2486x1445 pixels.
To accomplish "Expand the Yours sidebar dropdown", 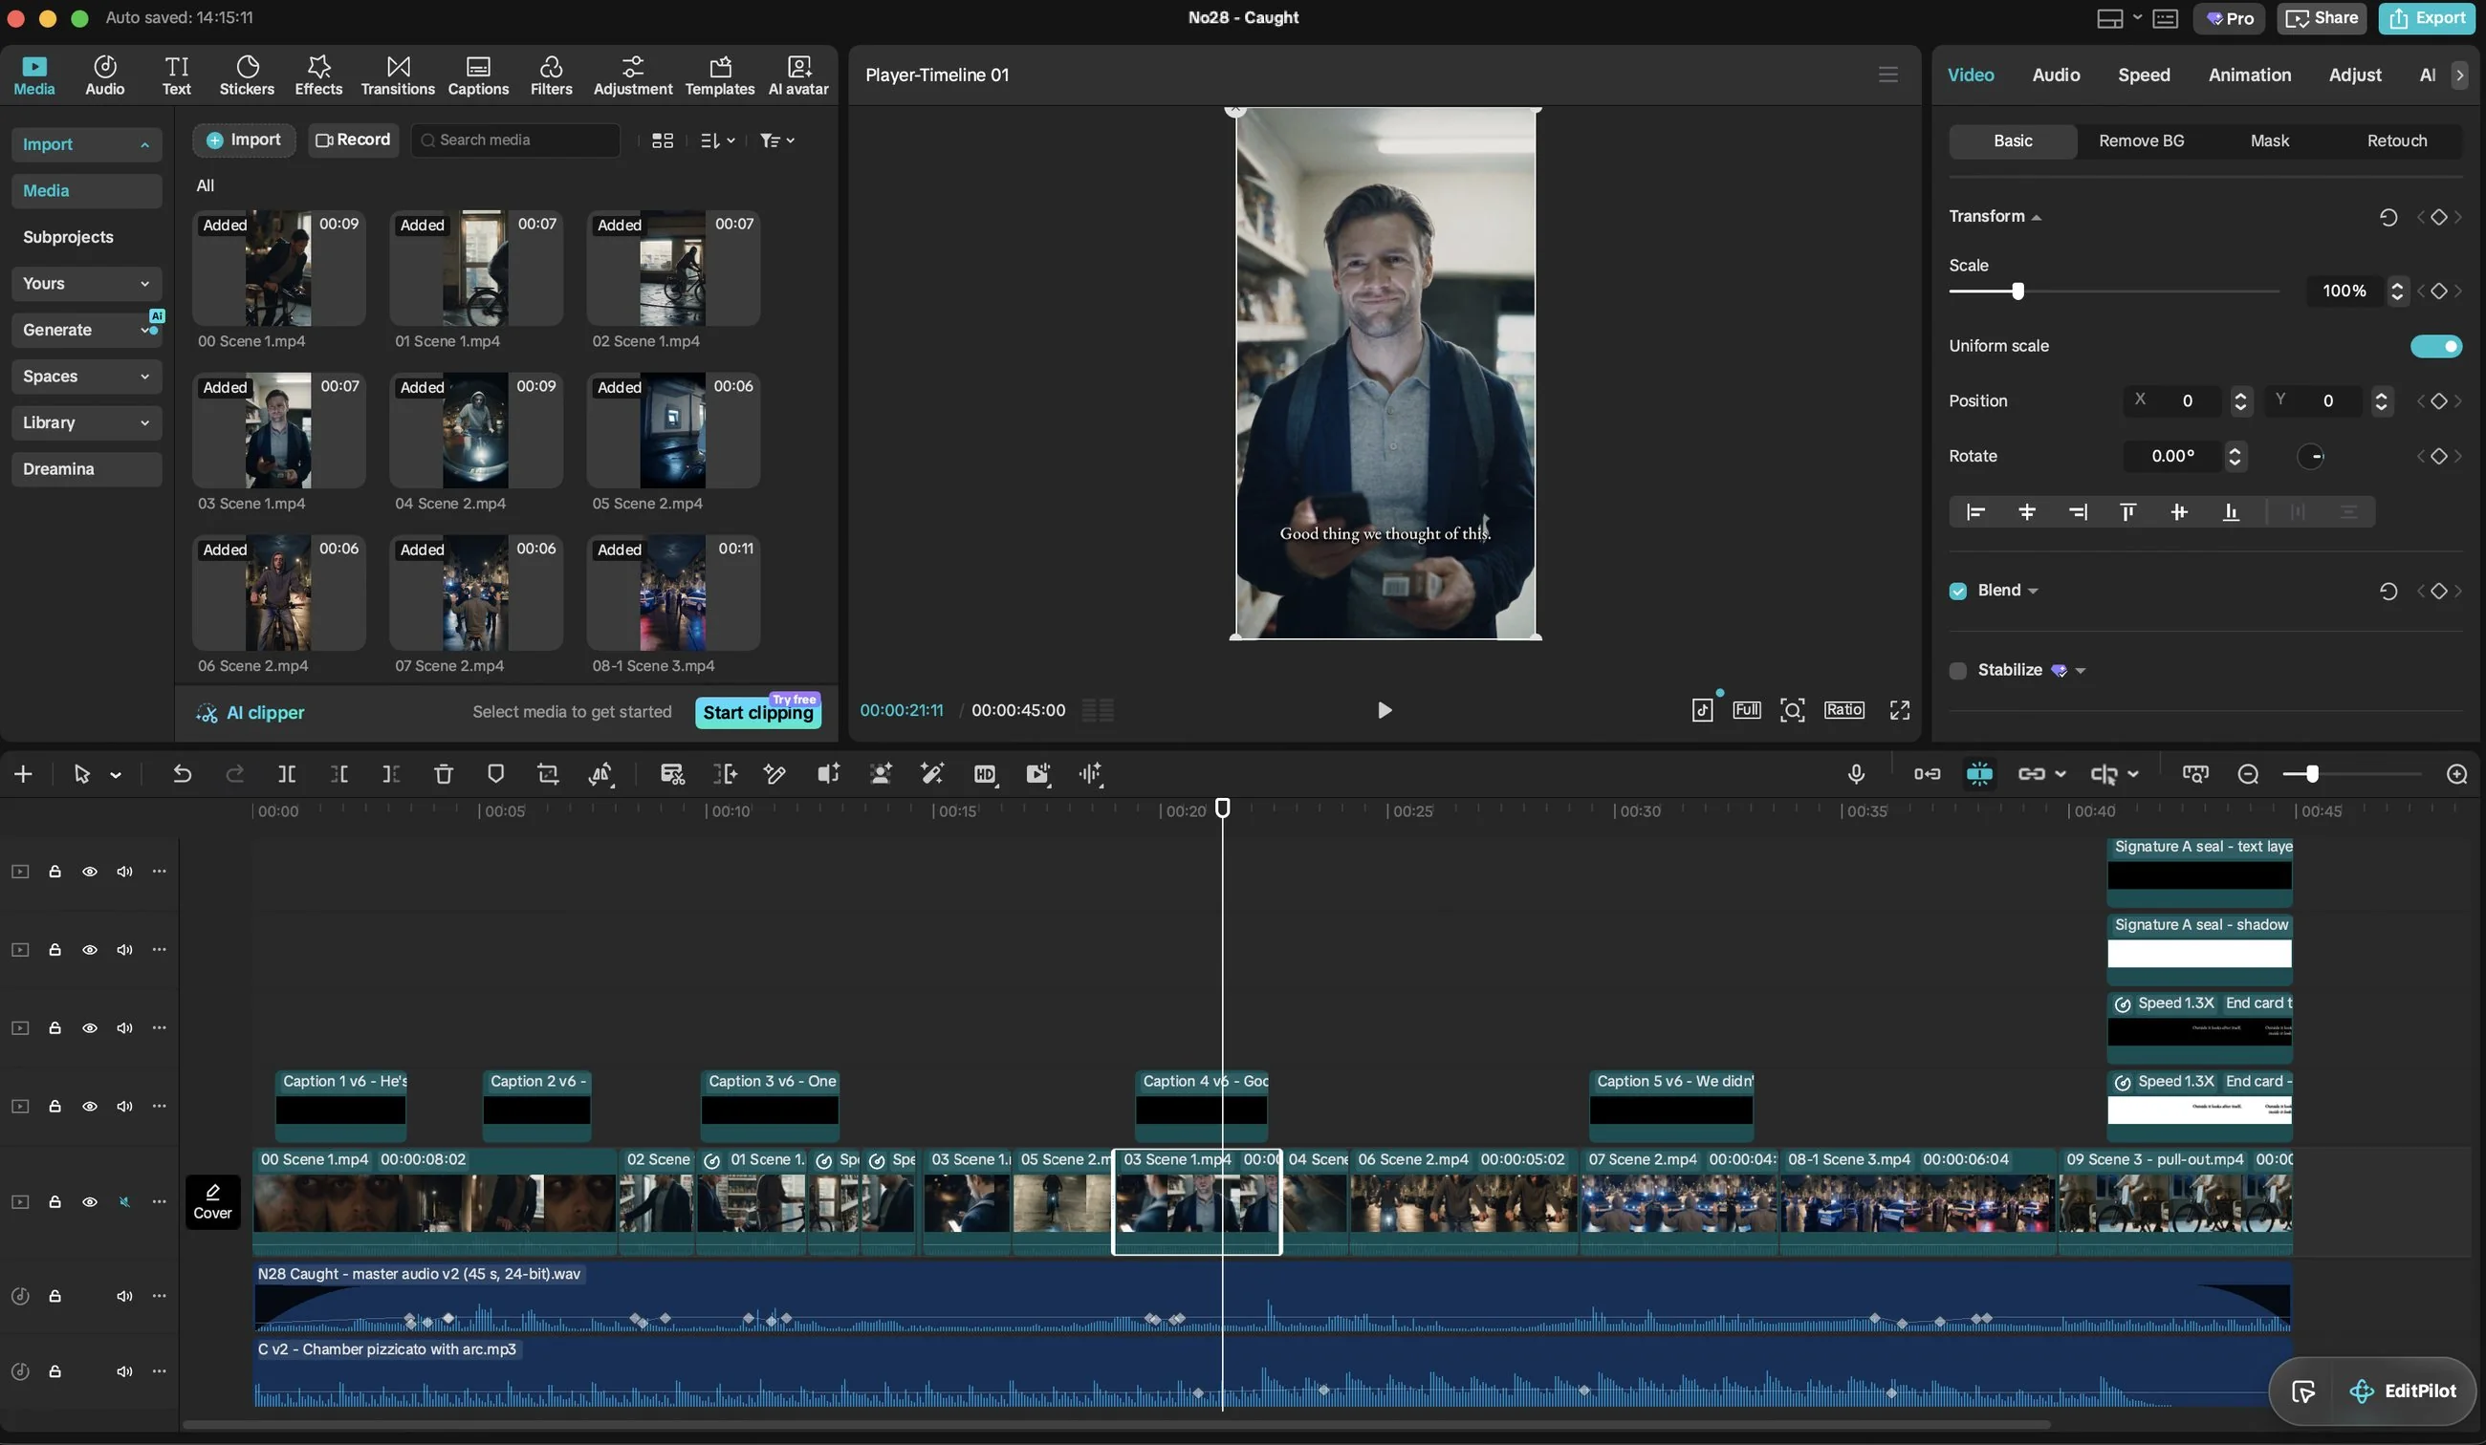I will (87, 284).
